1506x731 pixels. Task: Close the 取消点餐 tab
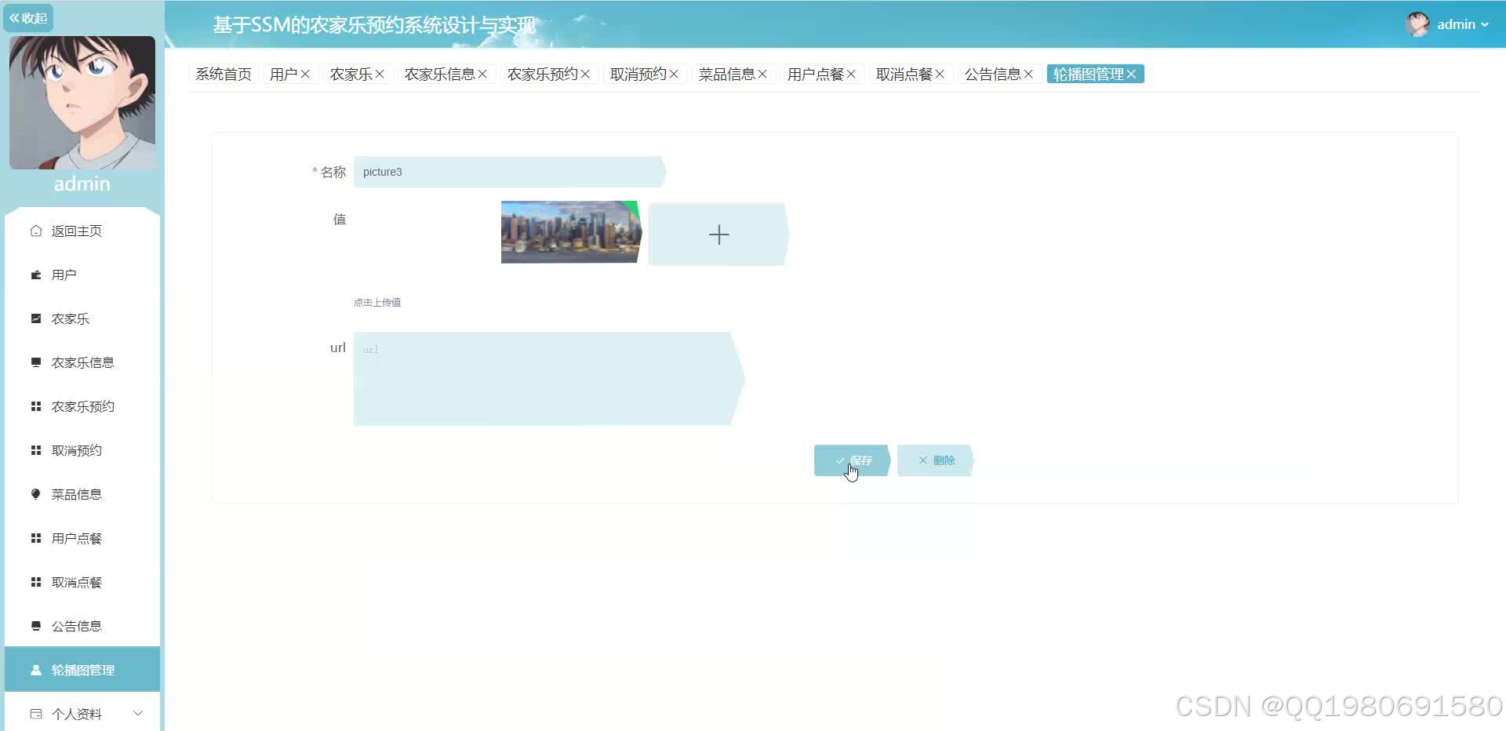coord(940,74)
